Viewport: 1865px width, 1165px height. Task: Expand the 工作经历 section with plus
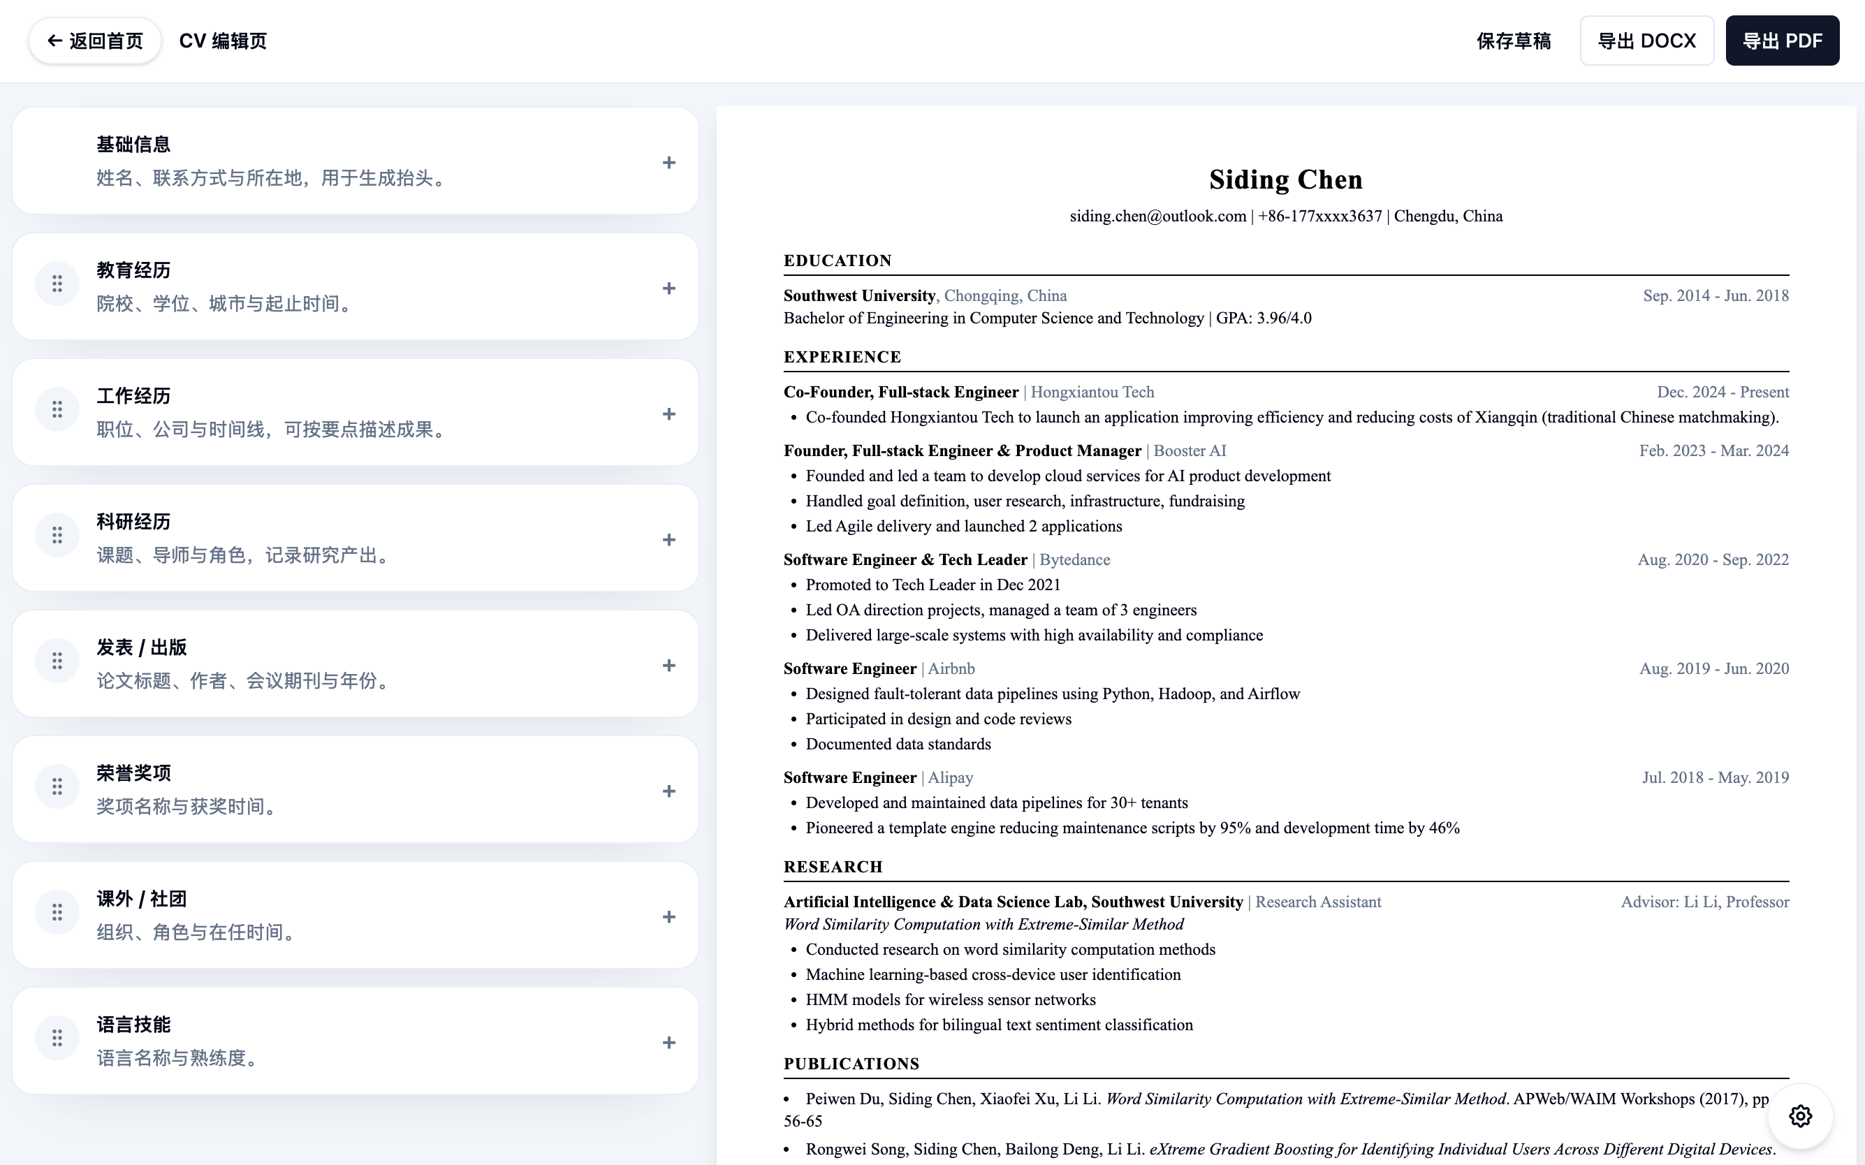668,413
